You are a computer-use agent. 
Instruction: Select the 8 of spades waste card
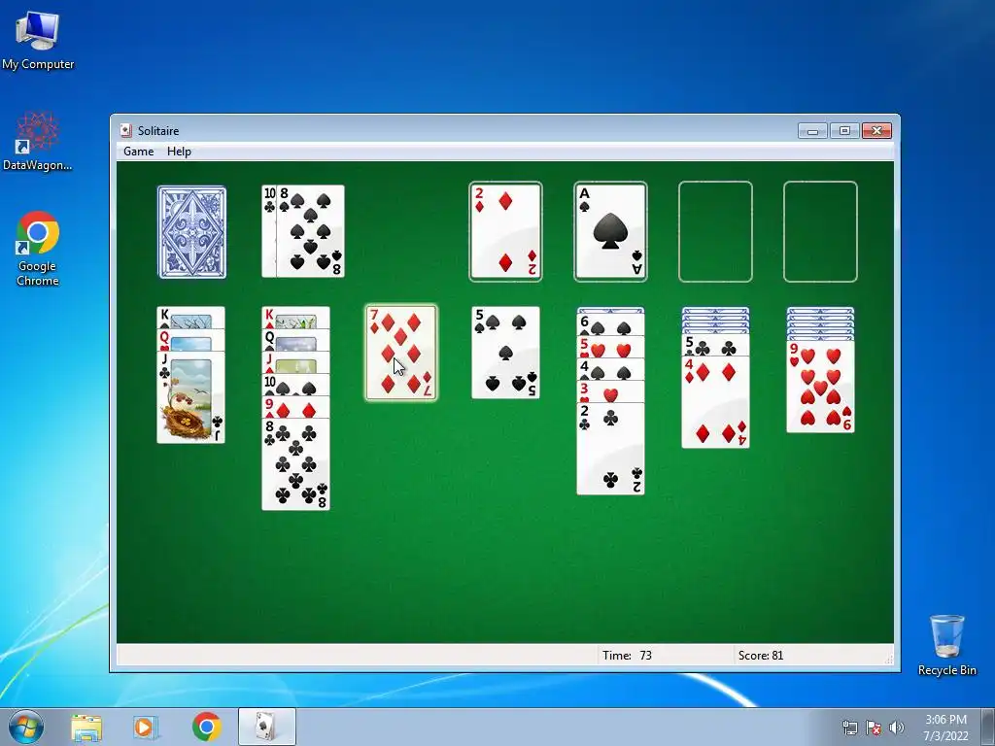310,231
